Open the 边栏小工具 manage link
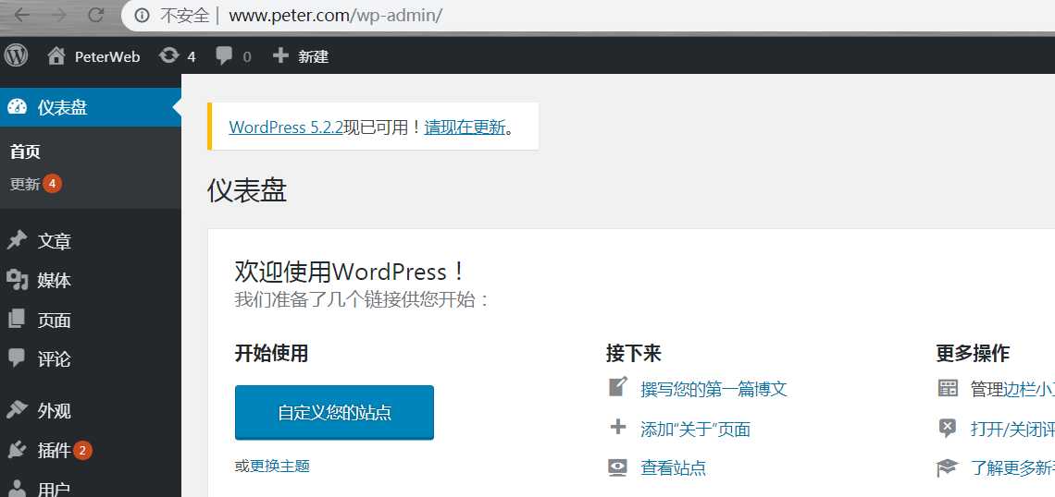This screenshot has height=497, width=1055. [x=1029, y=390]
